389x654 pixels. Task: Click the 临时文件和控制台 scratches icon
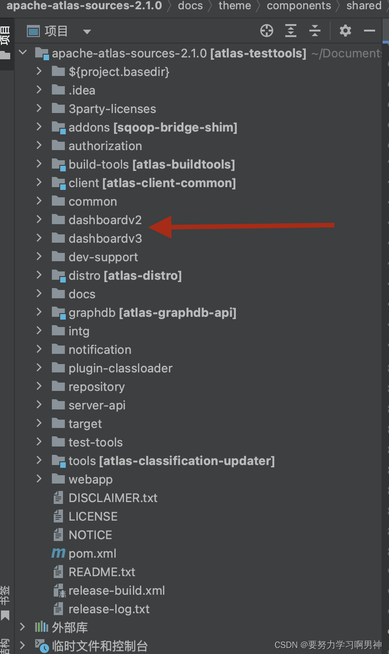[42, 645]
